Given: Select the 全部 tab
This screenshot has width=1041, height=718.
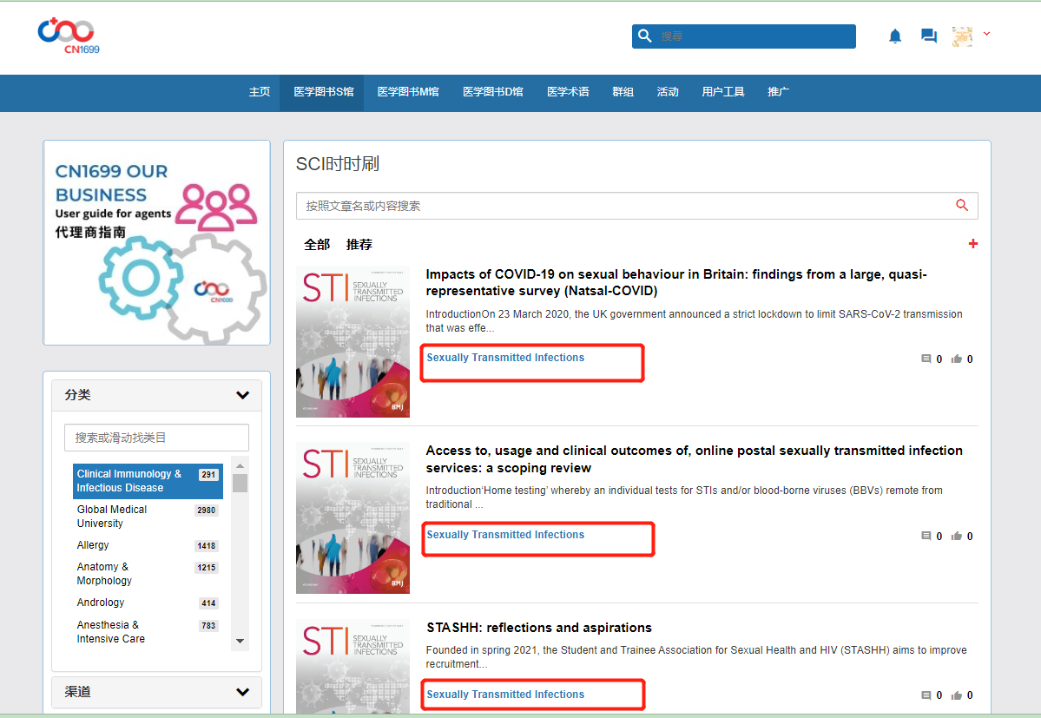Looking at the screenshot, I should point(317,245).
